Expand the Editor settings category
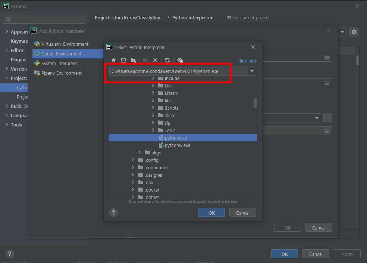367x263 pixels. coord(7,50)
